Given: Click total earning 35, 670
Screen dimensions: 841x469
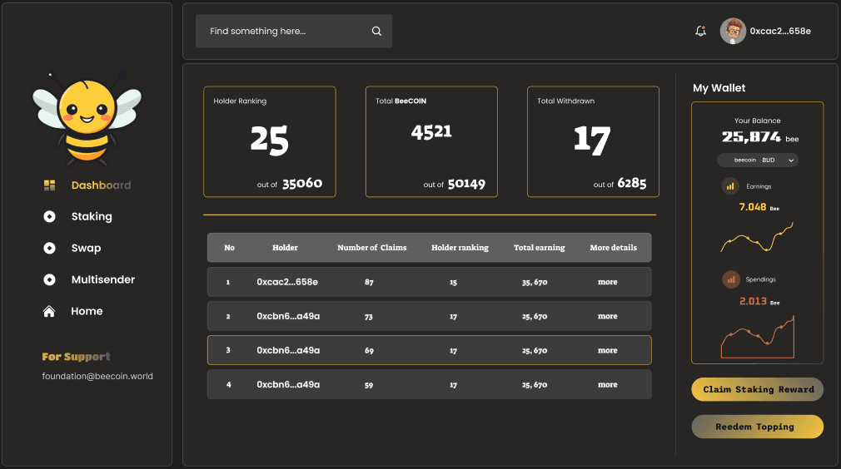Looking at the screenshot, I should coord(535,282).
